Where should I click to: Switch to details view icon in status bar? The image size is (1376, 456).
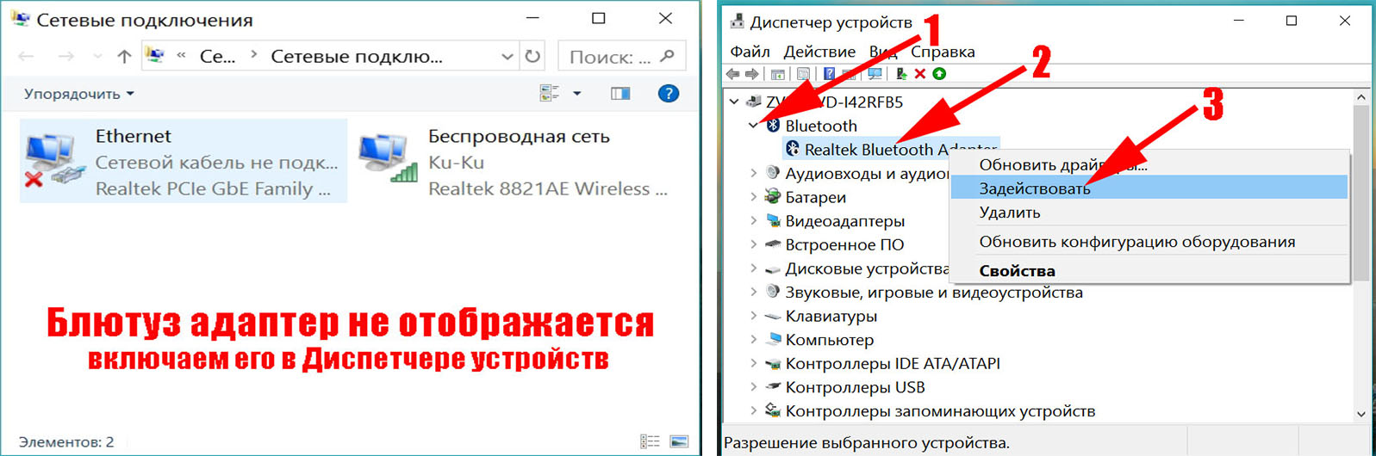click(650, 441)
